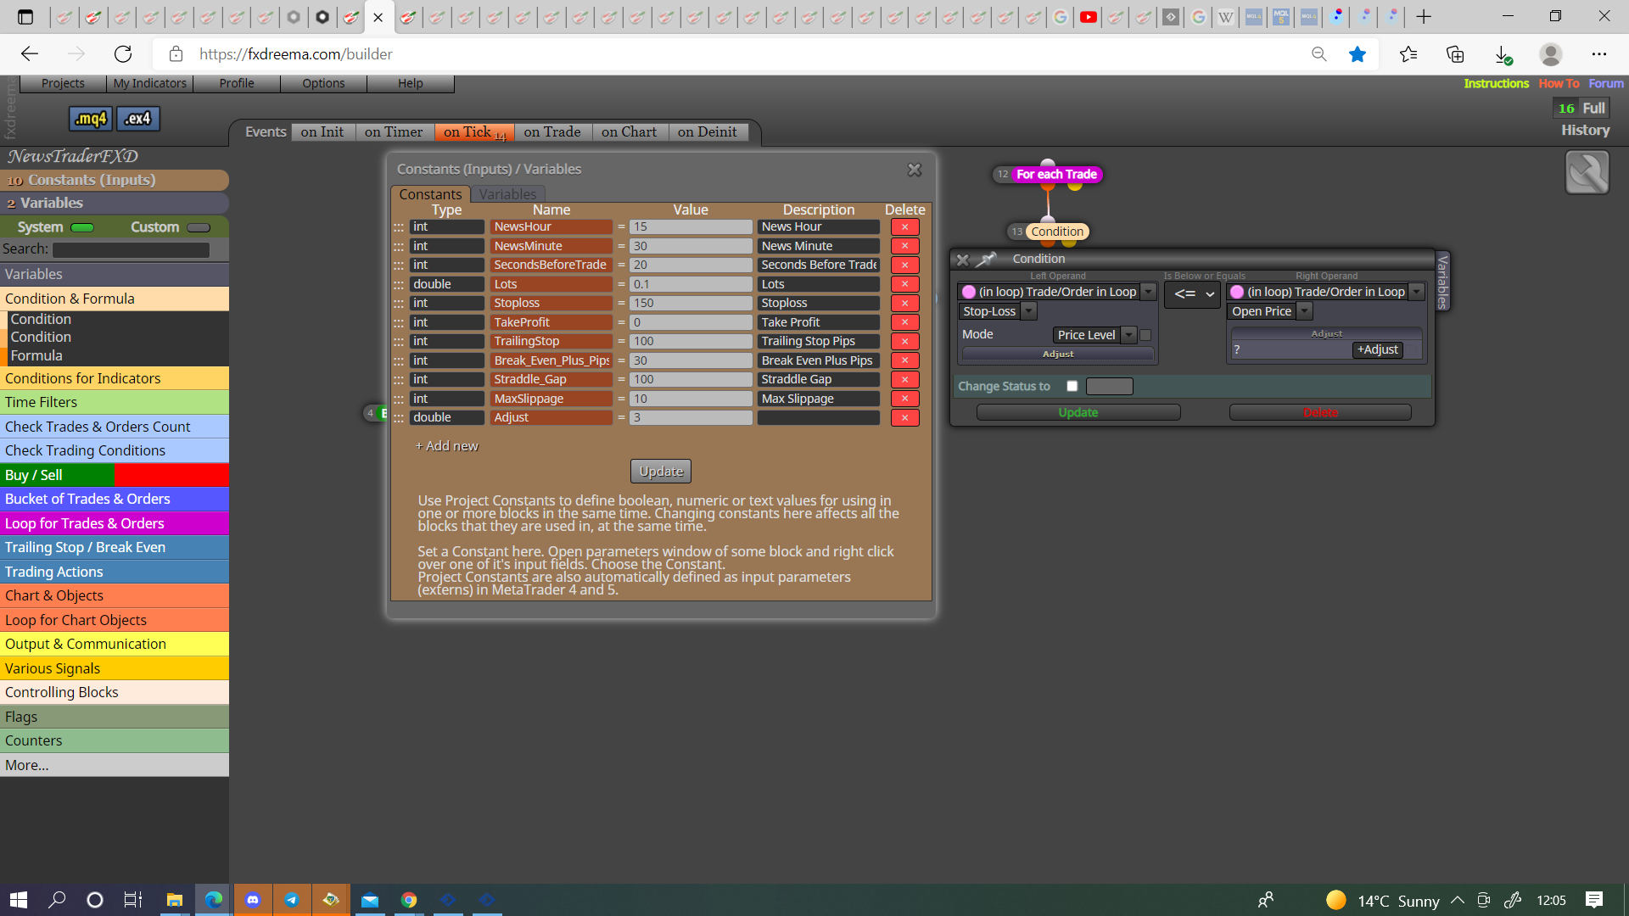Open the vertical Variables side tab
The height and width of the screenshot is (916, 1629).
1442,282
